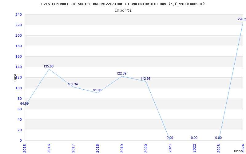This screenshot has width=246, height=154.
Task: Click the Anno x-axis title
Action: pyautogui.click(x=238, y=151)
